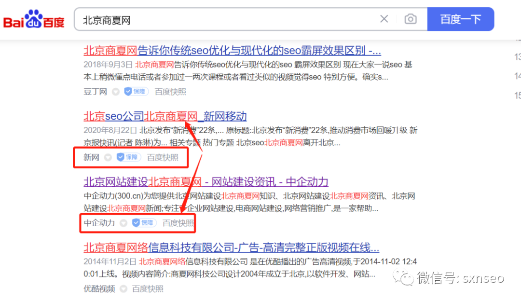521x301 pixels.
Task: Click the 保障 badge beside 豆丁网
Action: (136, 91)
